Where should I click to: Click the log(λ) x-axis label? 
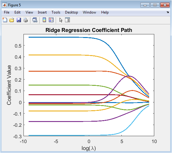[x=89, y=148]
